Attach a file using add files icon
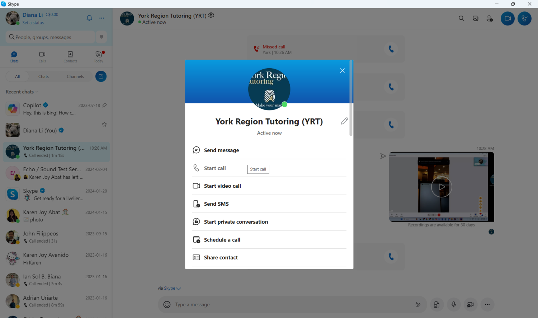Screen dimensions: 538x318 (x=436, y=304)
